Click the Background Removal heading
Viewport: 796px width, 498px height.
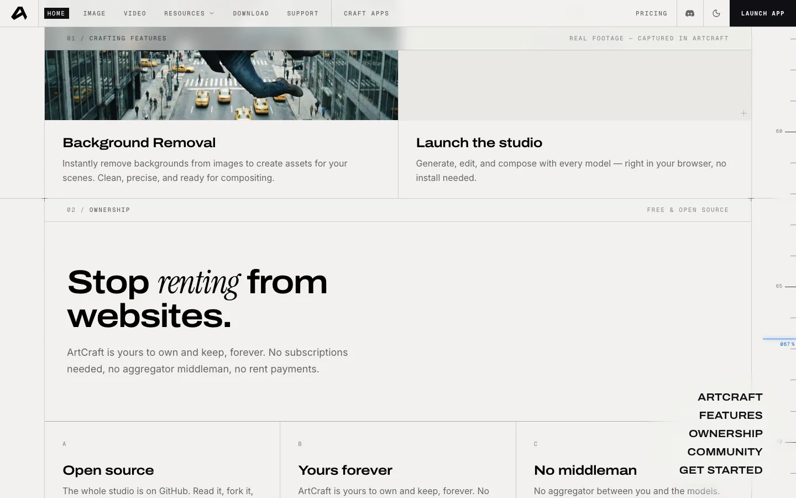tap(139, 143)
